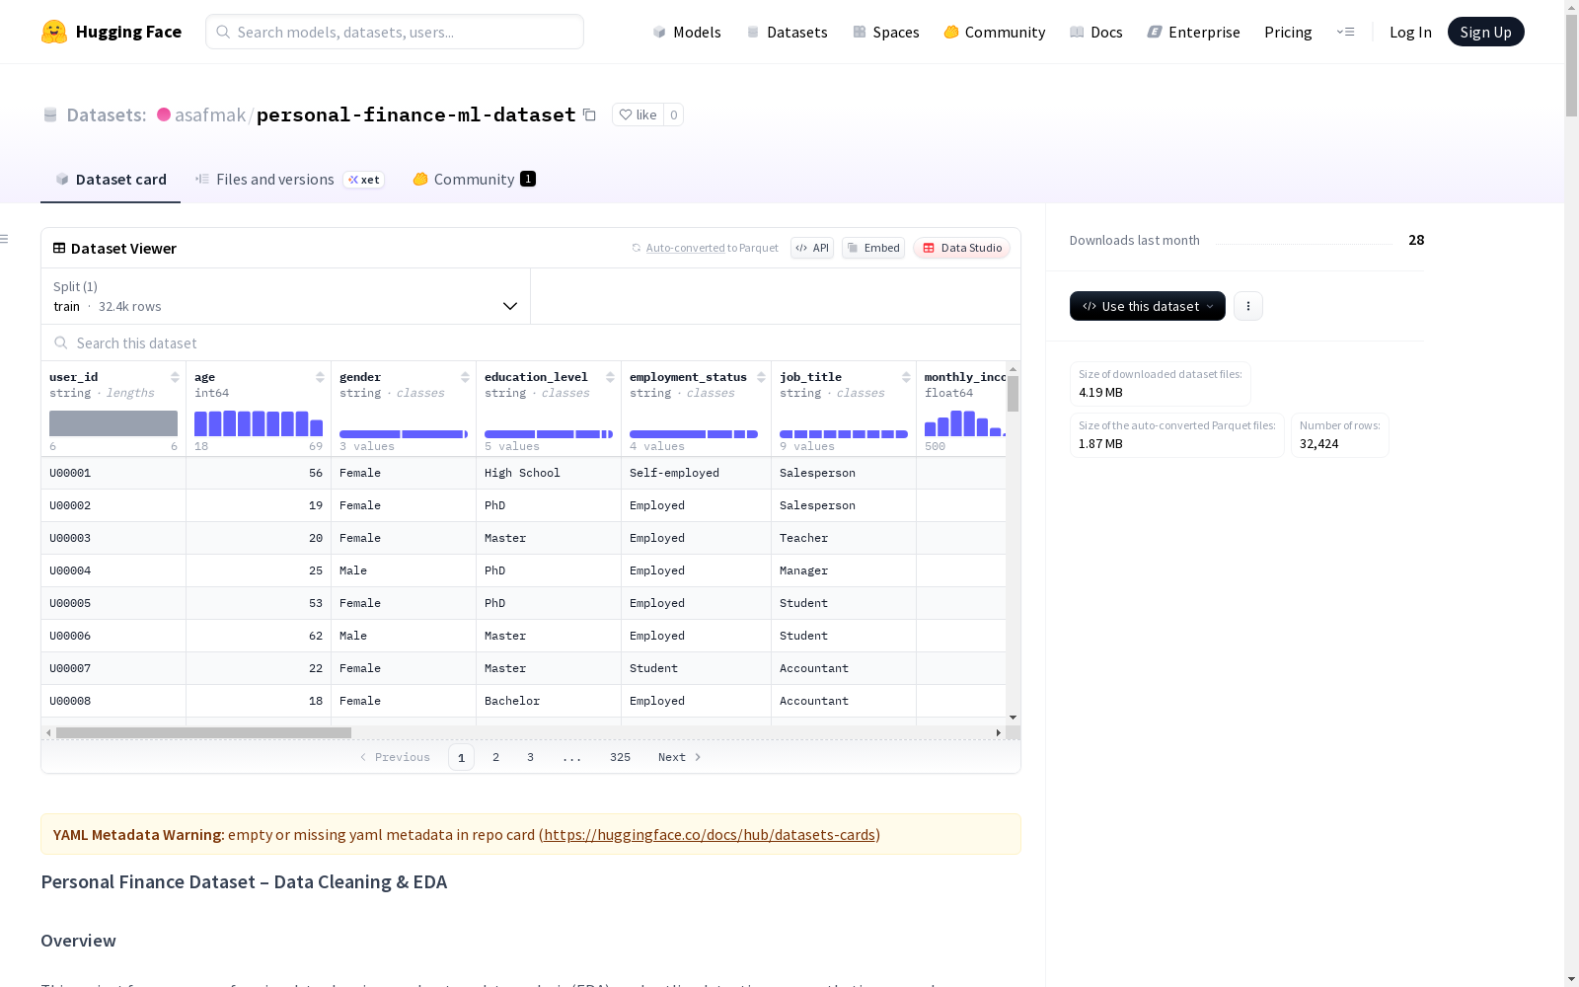Click the gender class distribution bar
The height and width of the screenshot is (987, 1579).
coord(404,434)
